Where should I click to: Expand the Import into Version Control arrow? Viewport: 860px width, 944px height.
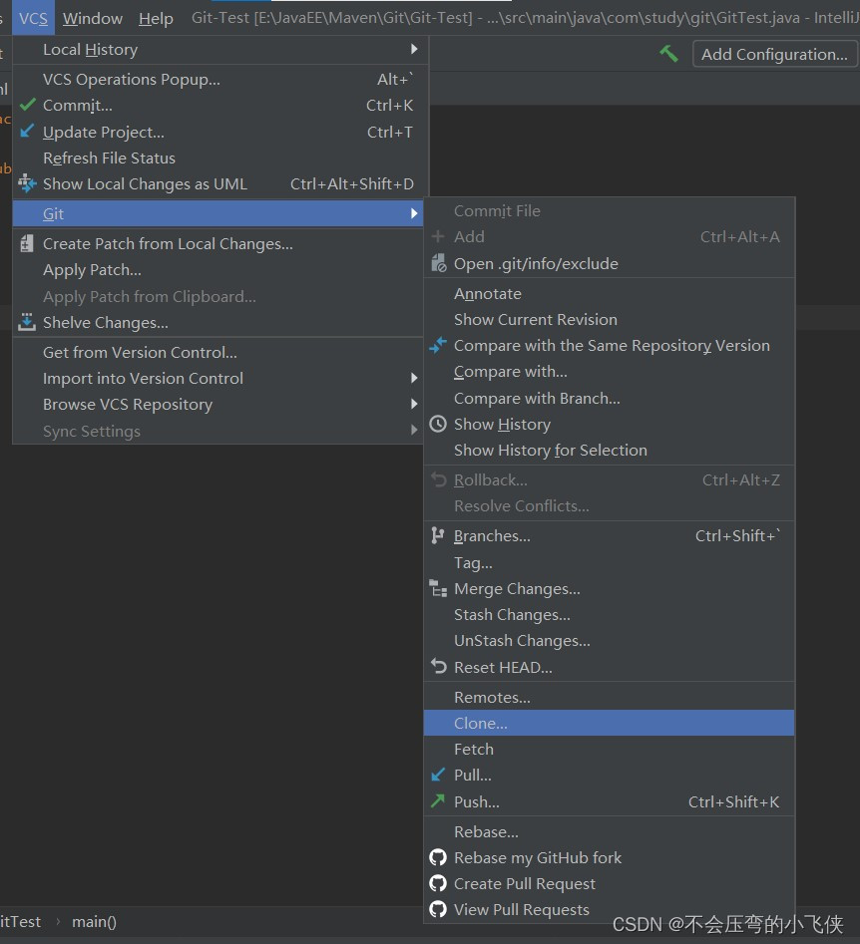414,378
